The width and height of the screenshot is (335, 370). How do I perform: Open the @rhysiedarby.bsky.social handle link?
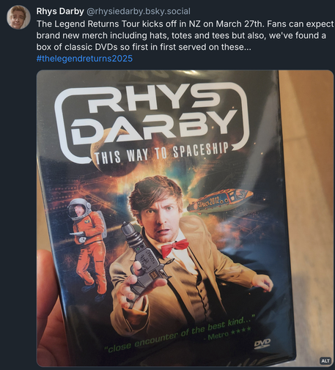point(139,11)
